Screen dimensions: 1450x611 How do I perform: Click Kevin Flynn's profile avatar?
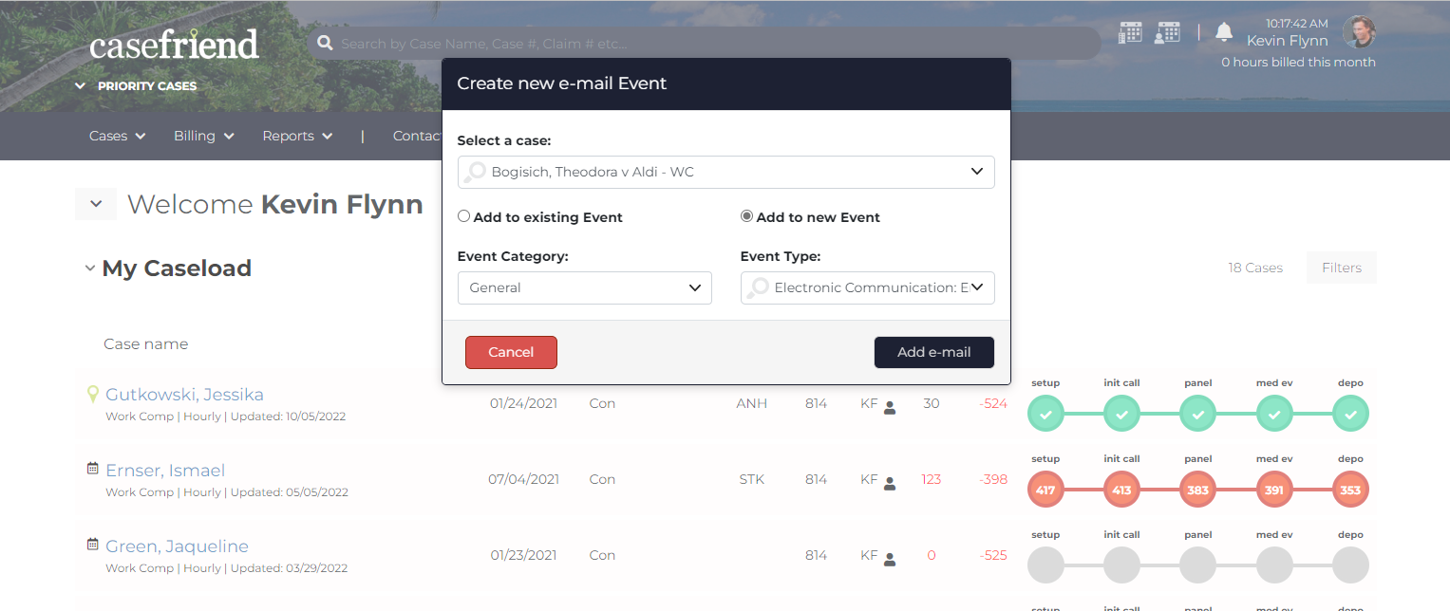coord(1359,32)
